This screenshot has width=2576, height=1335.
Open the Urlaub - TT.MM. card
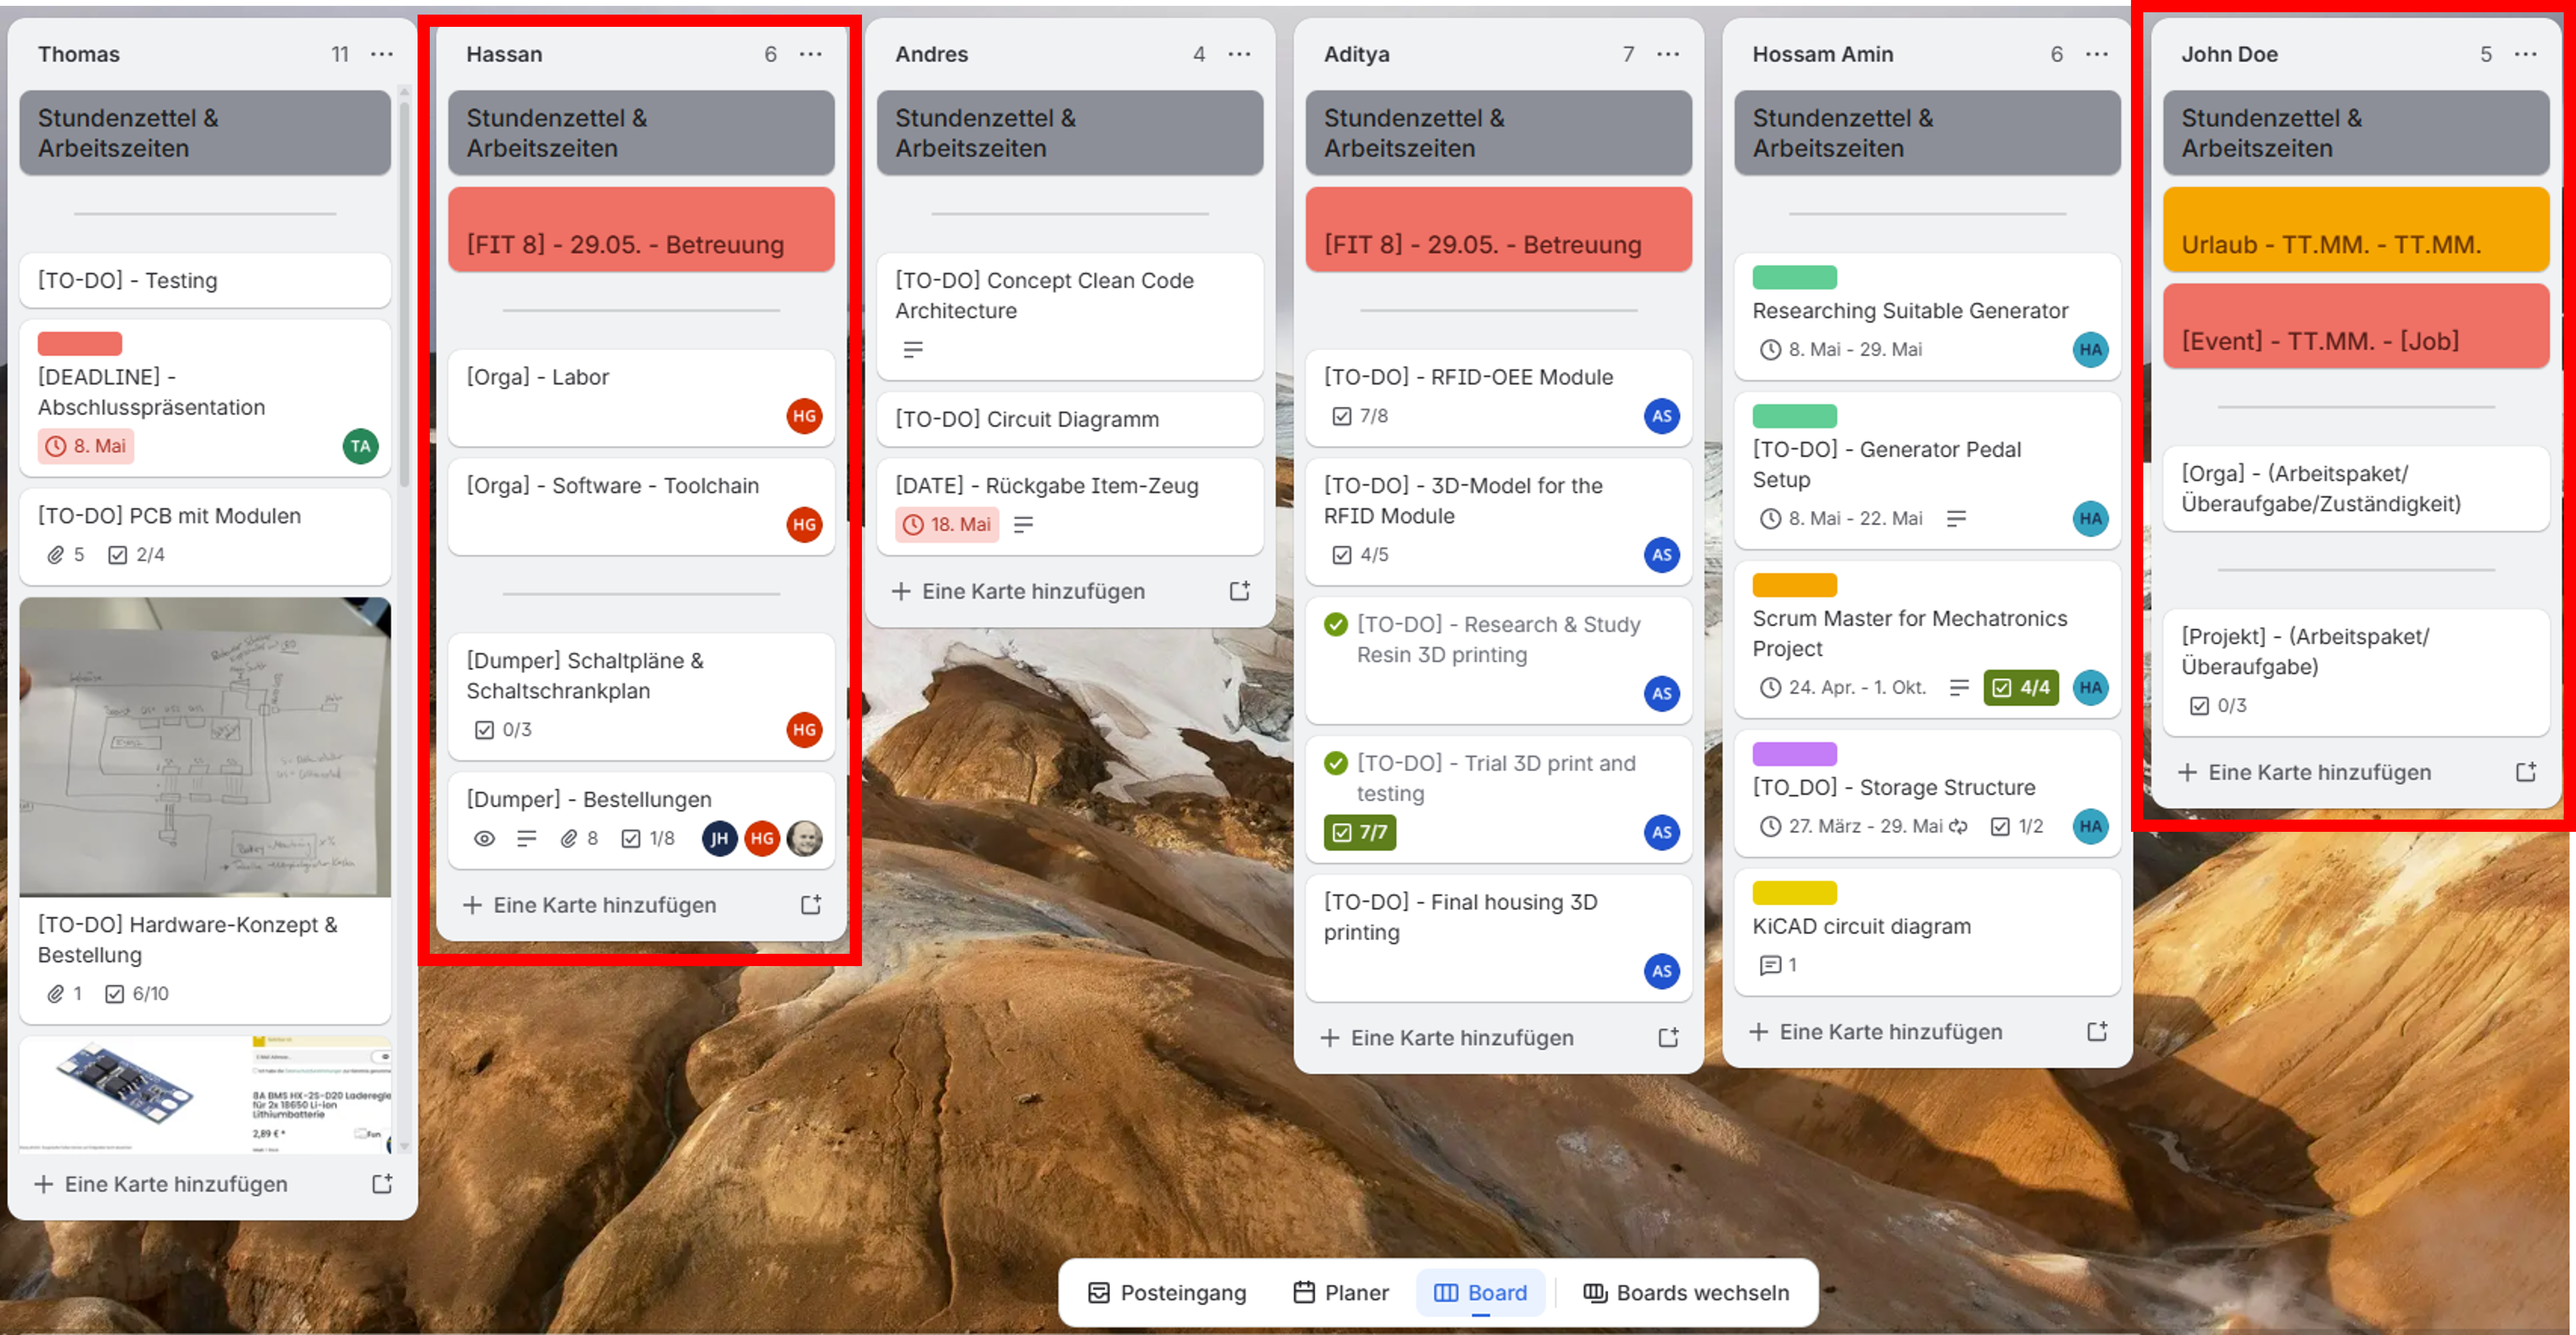pyautogui.click(x=2356, y=230)
